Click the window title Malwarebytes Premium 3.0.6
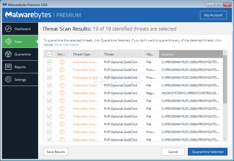Image resolution: width=234 pixels, height=161 pixels. [x=27, y=5]
